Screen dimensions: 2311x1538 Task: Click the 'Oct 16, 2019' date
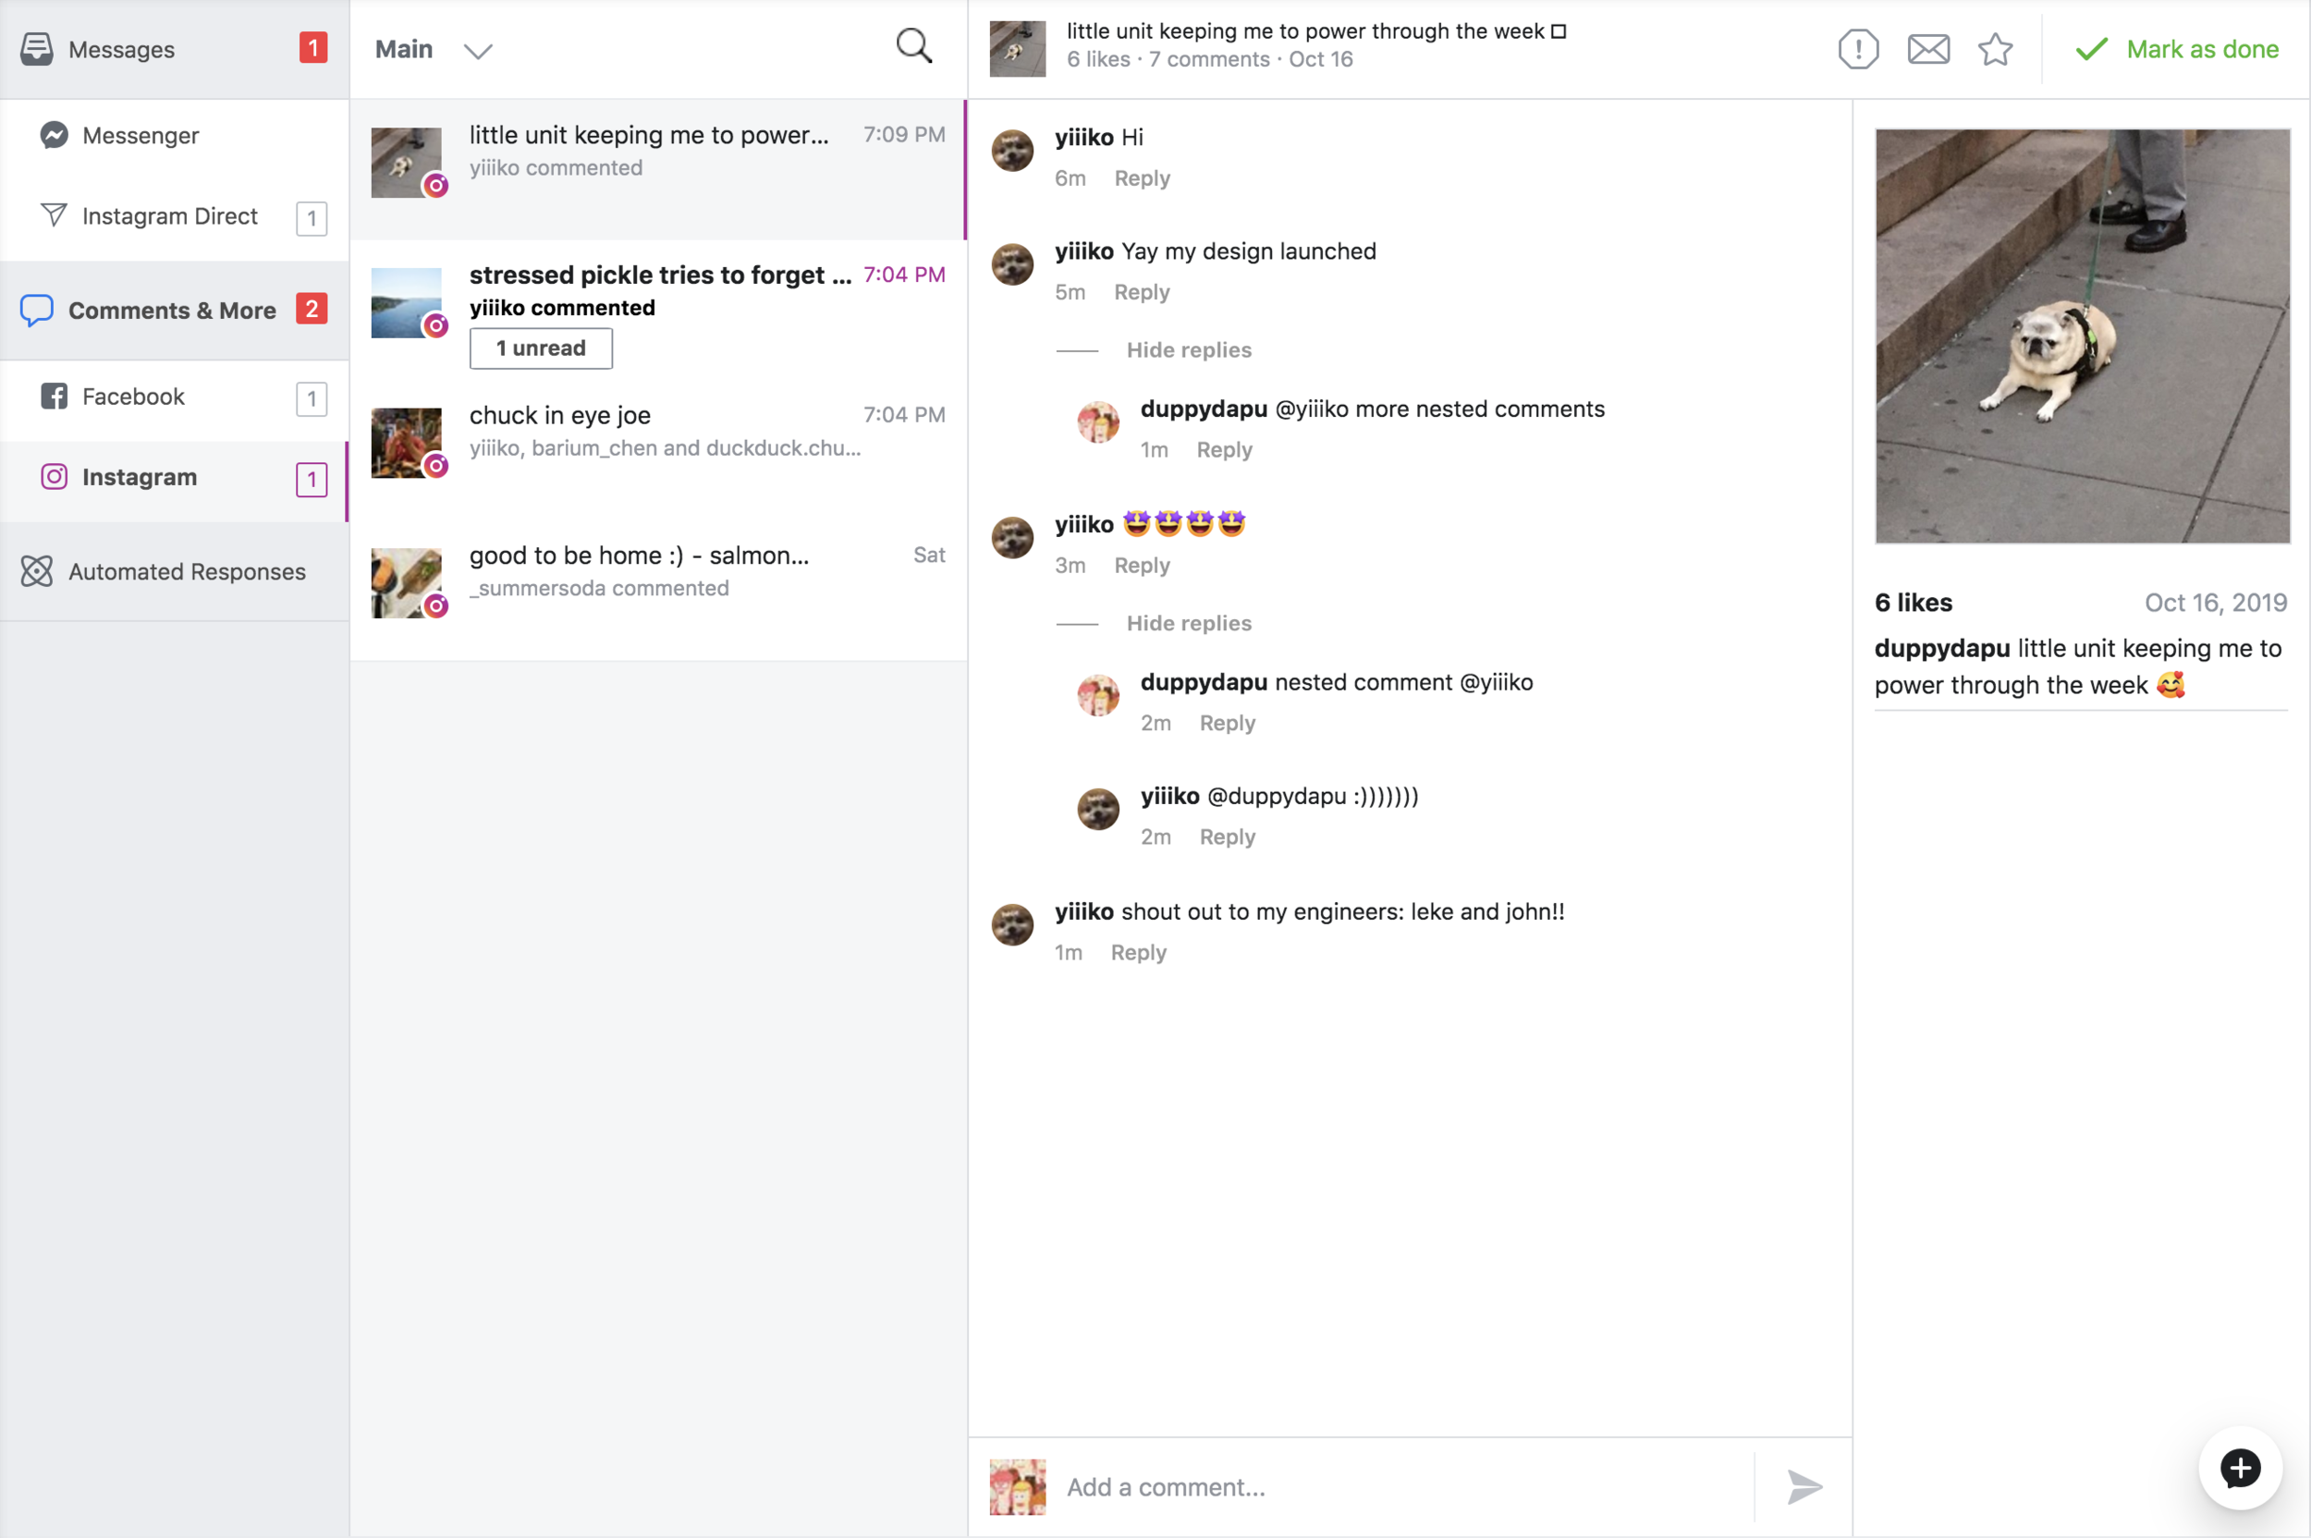tap(2216, 603)
